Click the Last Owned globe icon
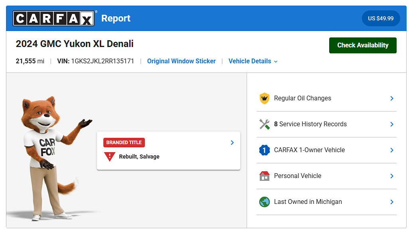411x233 pixels. [265, 202]
